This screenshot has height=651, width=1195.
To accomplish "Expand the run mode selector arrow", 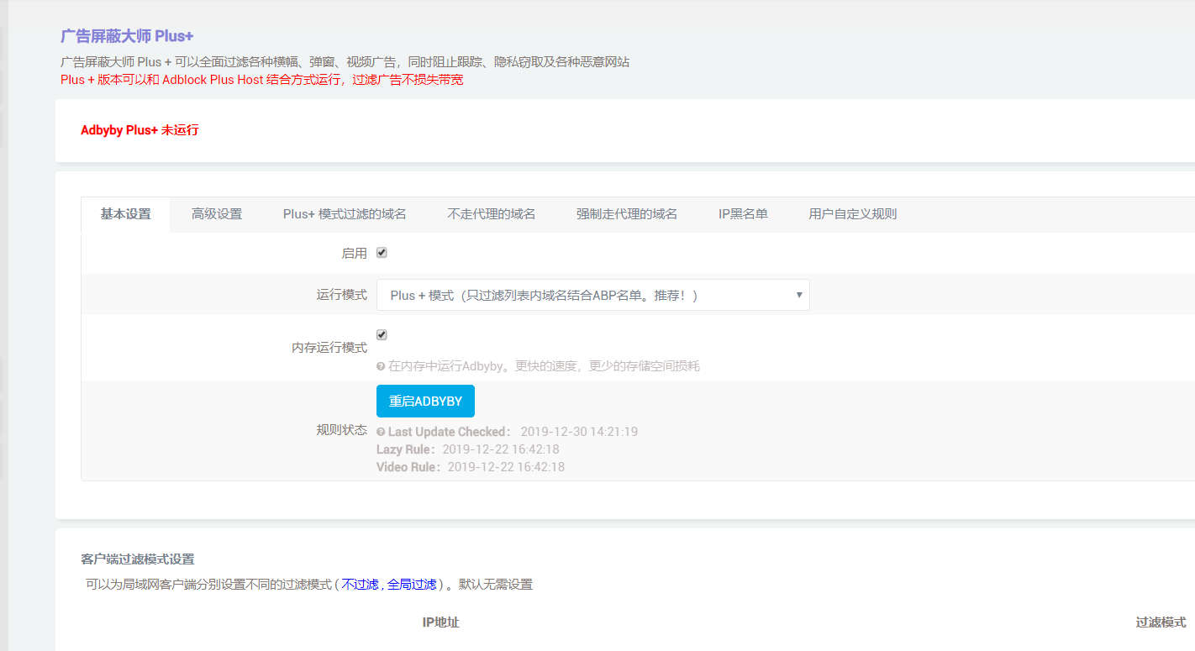I will point(798,295).
